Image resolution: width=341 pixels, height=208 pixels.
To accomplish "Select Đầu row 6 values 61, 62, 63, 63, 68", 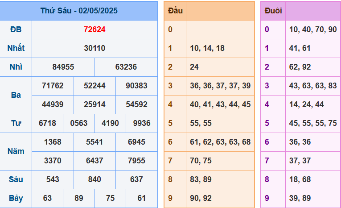I will click(x=220, y=142).
